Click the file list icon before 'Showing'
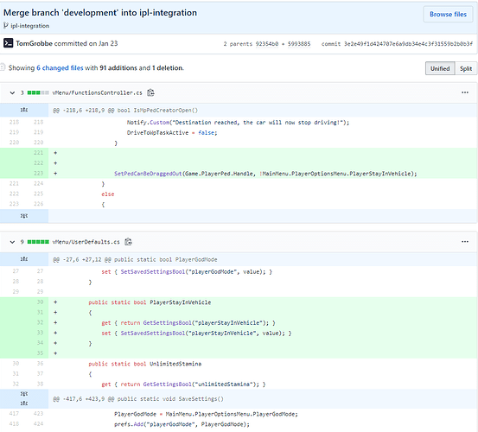The image size is (478, 432). click(x=3, y=67)
